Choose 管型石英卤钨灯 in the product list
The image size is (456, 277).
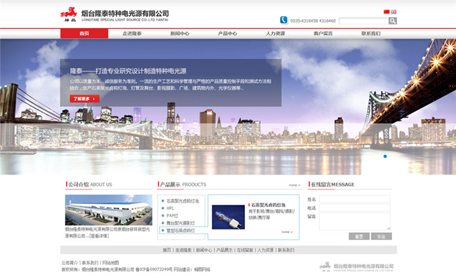pyautogui.click(x=180, y=231)
